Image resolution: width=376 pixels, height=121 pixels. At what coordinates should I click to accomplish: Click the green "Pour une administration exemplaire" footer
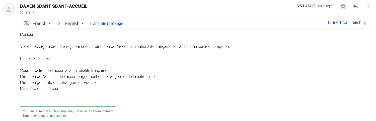(68, 111)
